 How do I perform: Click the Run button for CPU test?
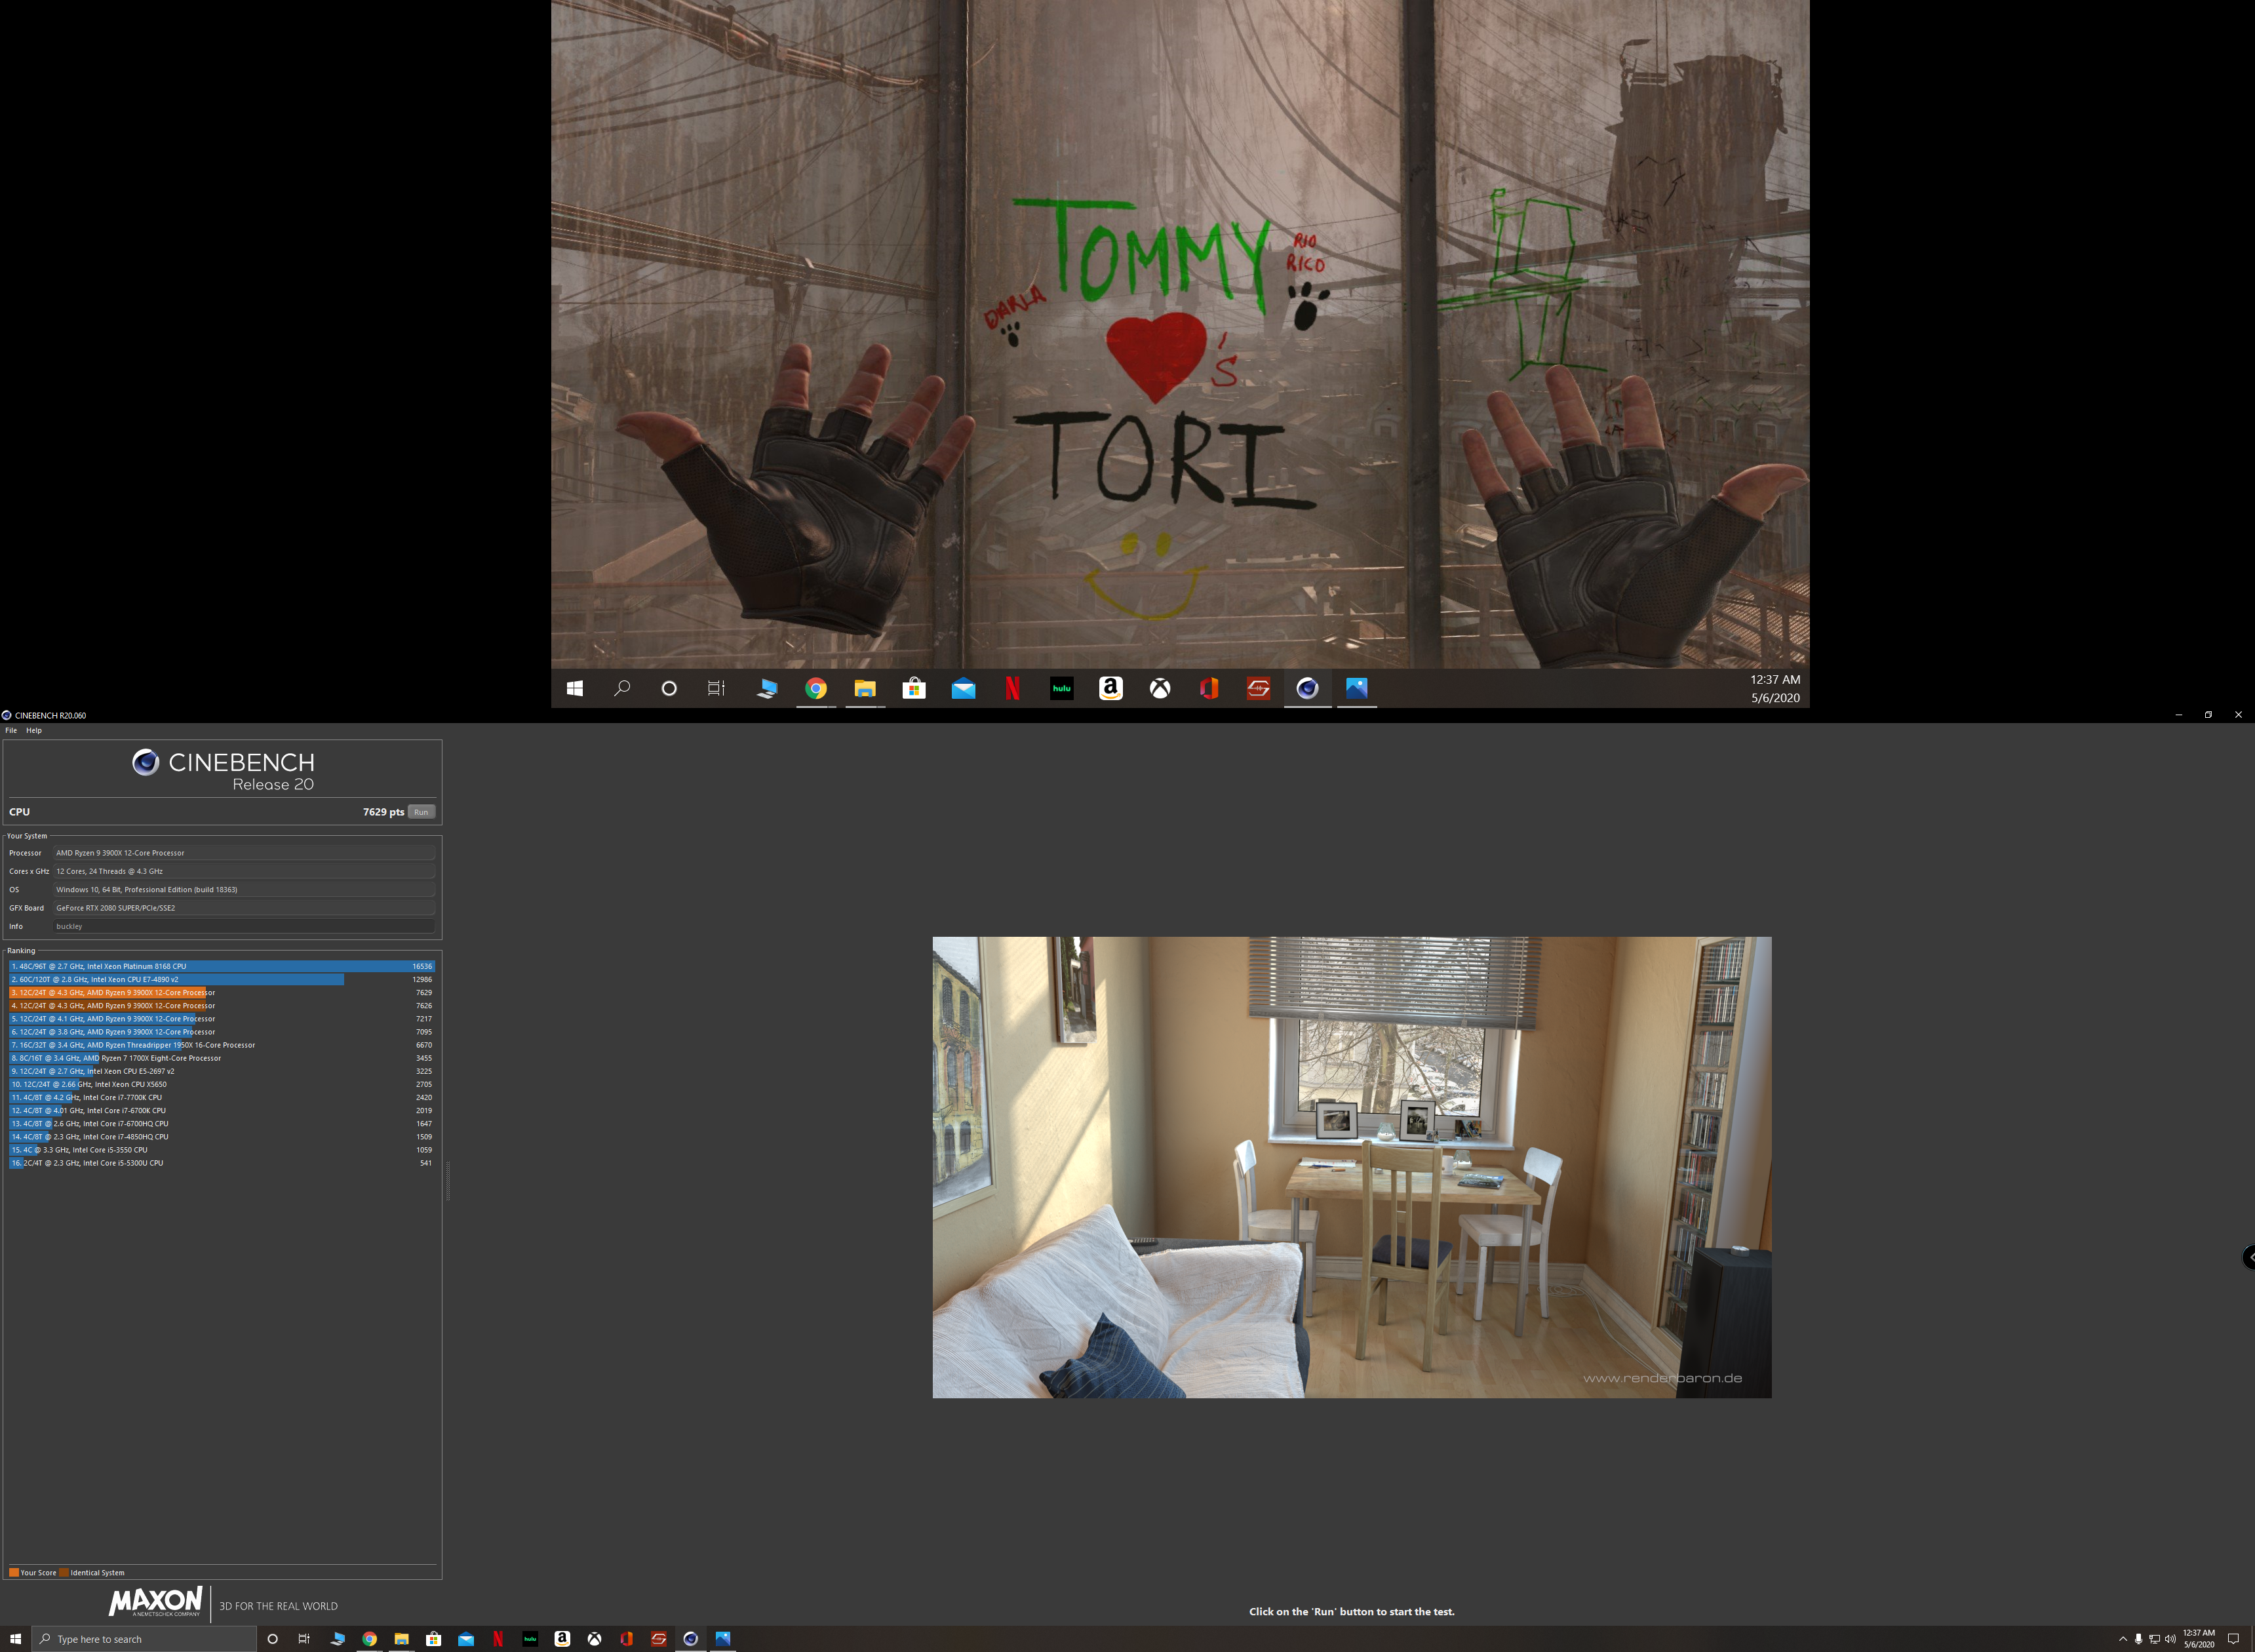pyautogui.click(x=421, y=812)
